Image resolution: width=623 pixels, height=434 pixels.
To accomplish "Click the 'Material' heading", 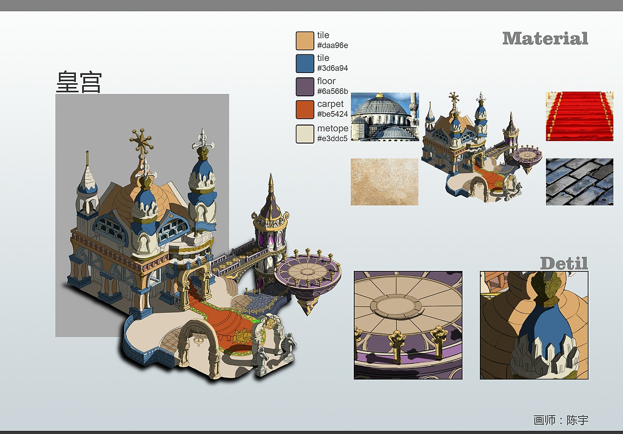I will coord(545,38).
